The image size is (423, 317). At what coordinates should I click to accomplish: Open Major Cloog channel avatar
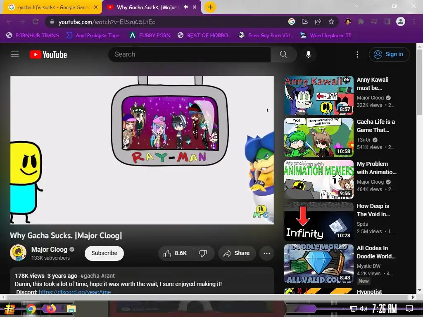tap(18, 253)
